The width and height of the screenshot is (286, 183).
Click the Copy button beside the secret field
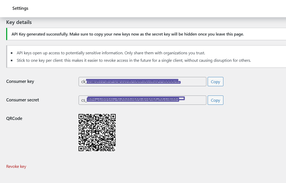[x=215, y=100]
